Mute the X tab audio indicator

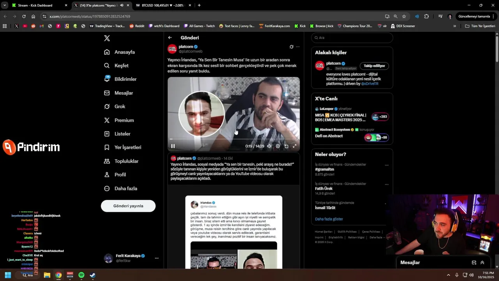[x=122, y=5]
